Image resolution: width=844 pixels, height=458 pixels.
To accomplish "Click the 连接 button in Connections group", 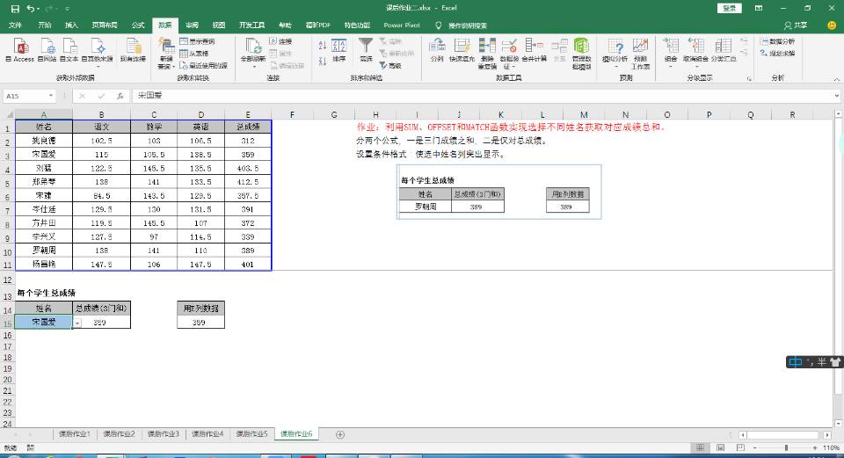I will click(280, 41).
